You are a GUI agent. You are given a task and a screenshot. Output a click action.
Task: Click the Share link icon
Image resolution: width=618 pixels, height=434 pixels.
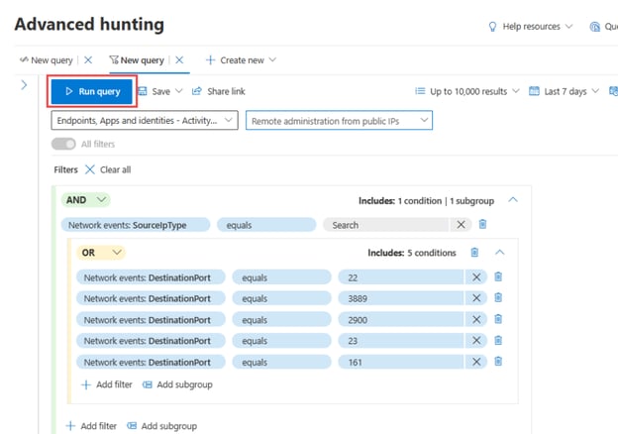197,91
